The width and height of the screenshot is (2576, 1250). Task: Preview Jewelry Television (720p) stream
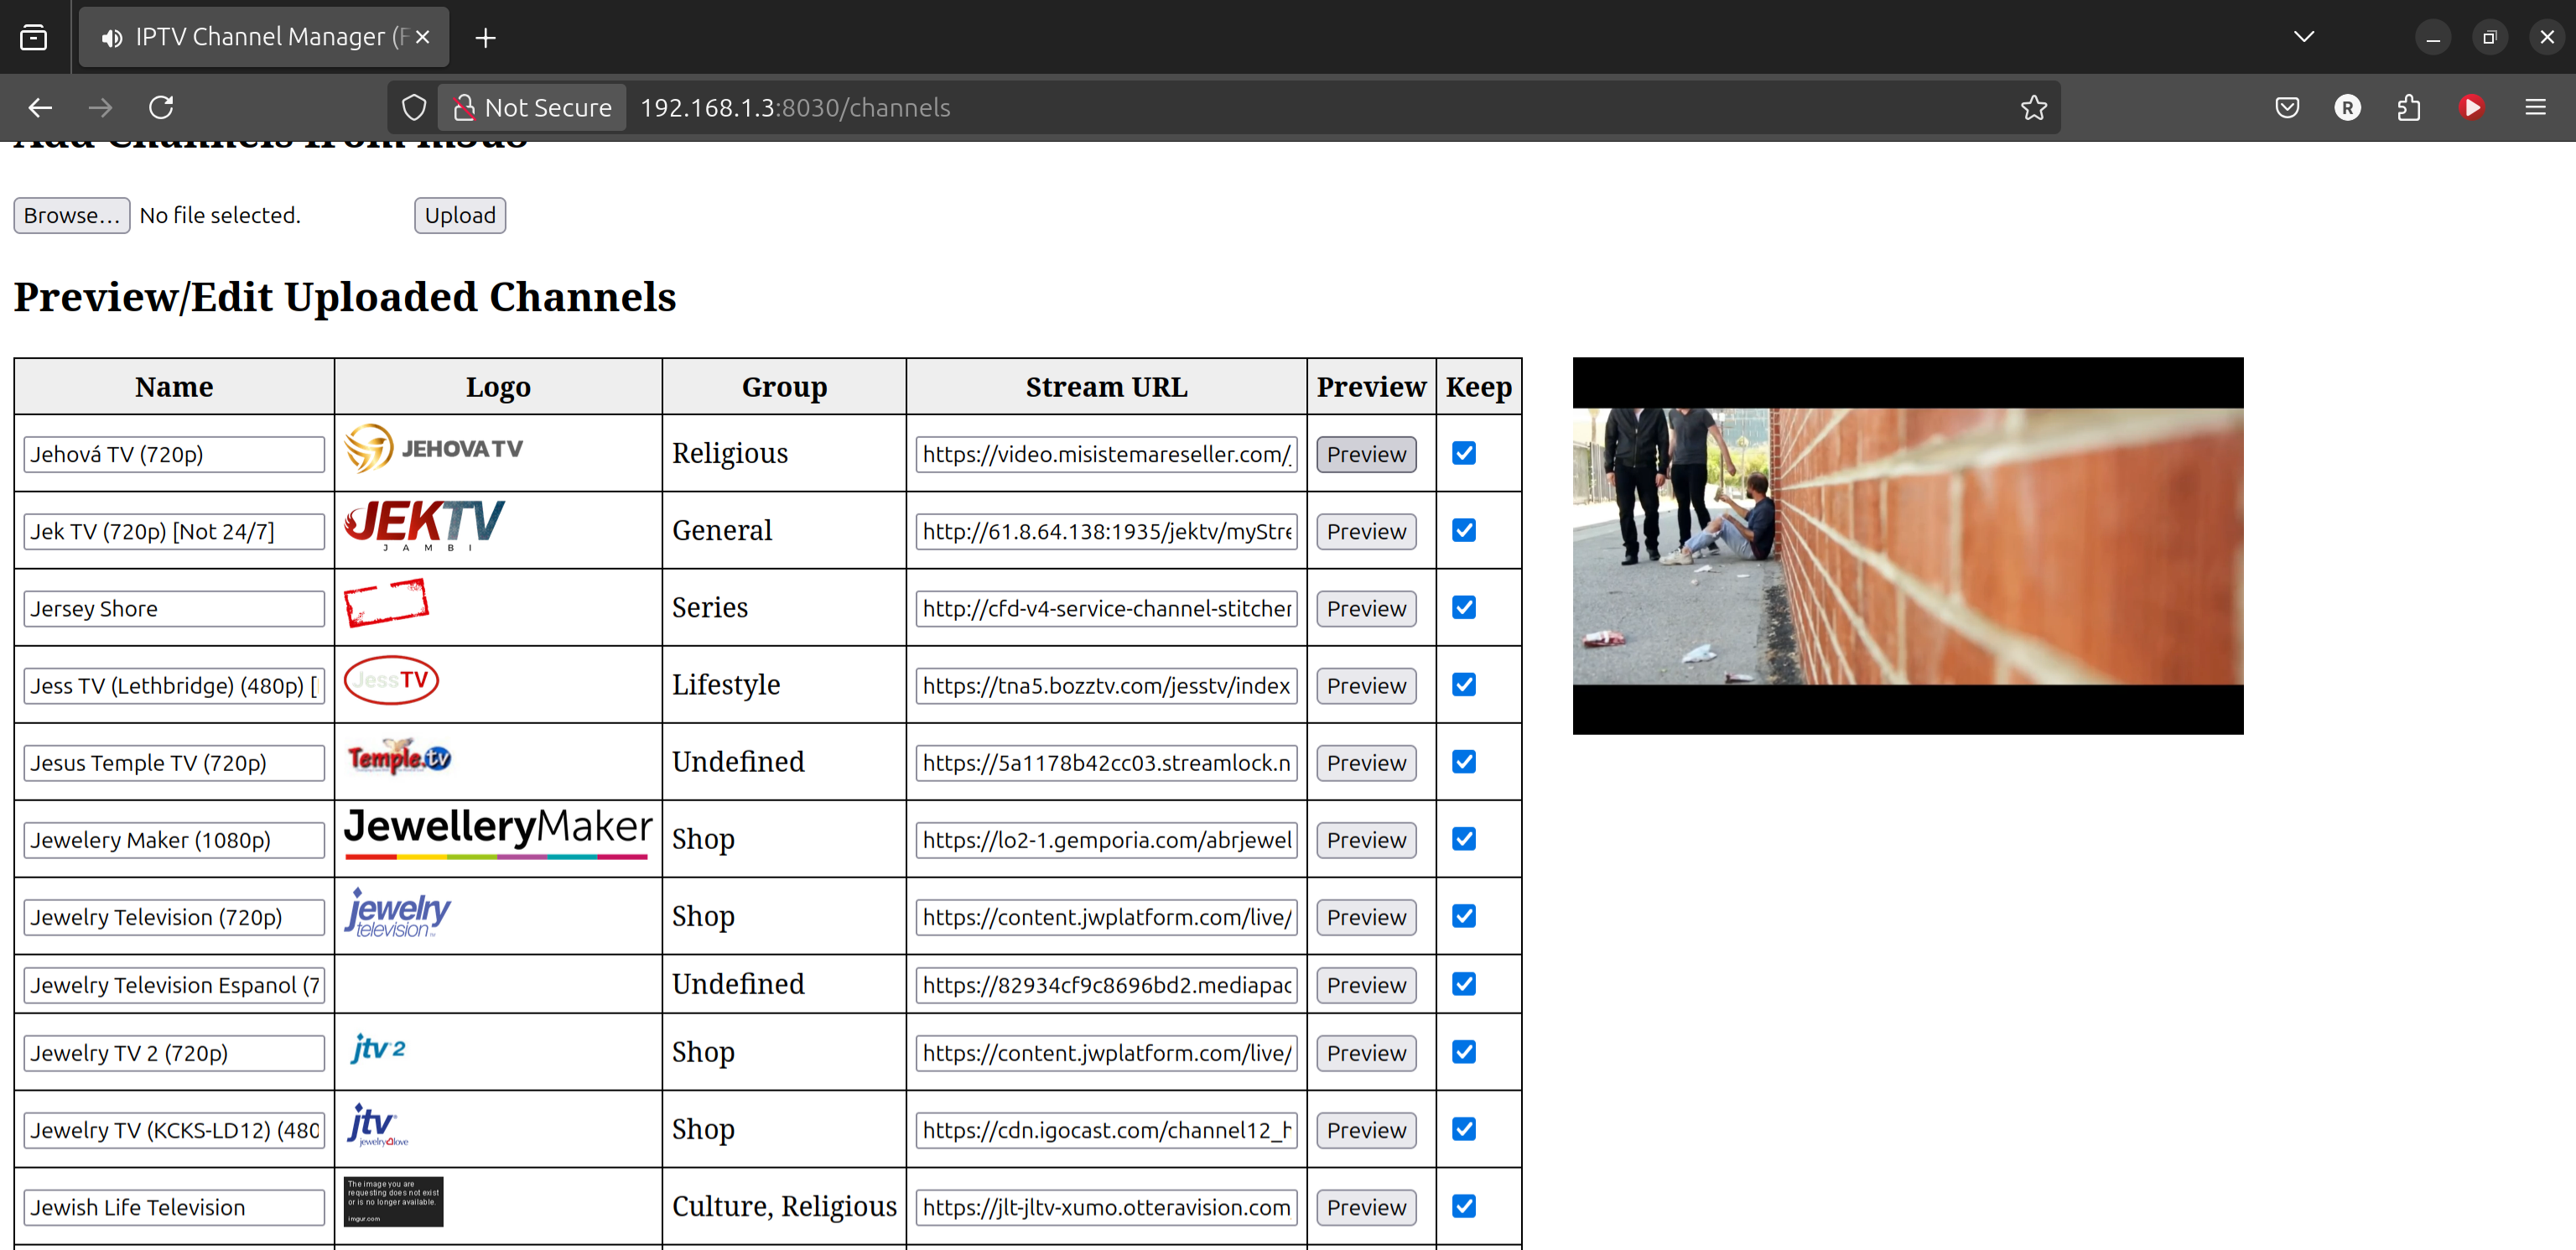[1366, 917]
